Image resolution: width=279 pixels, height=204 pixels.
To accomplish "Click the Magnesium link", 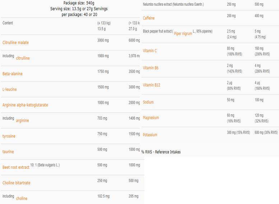I will point(151,118).
